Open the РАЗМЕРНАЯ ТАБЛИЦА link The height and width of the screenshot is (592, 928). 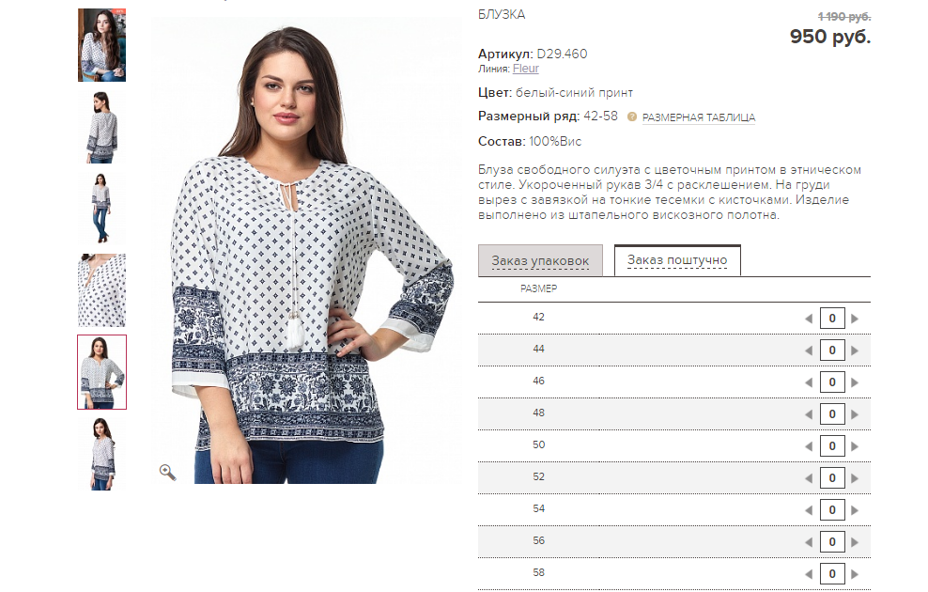(699, 117)
